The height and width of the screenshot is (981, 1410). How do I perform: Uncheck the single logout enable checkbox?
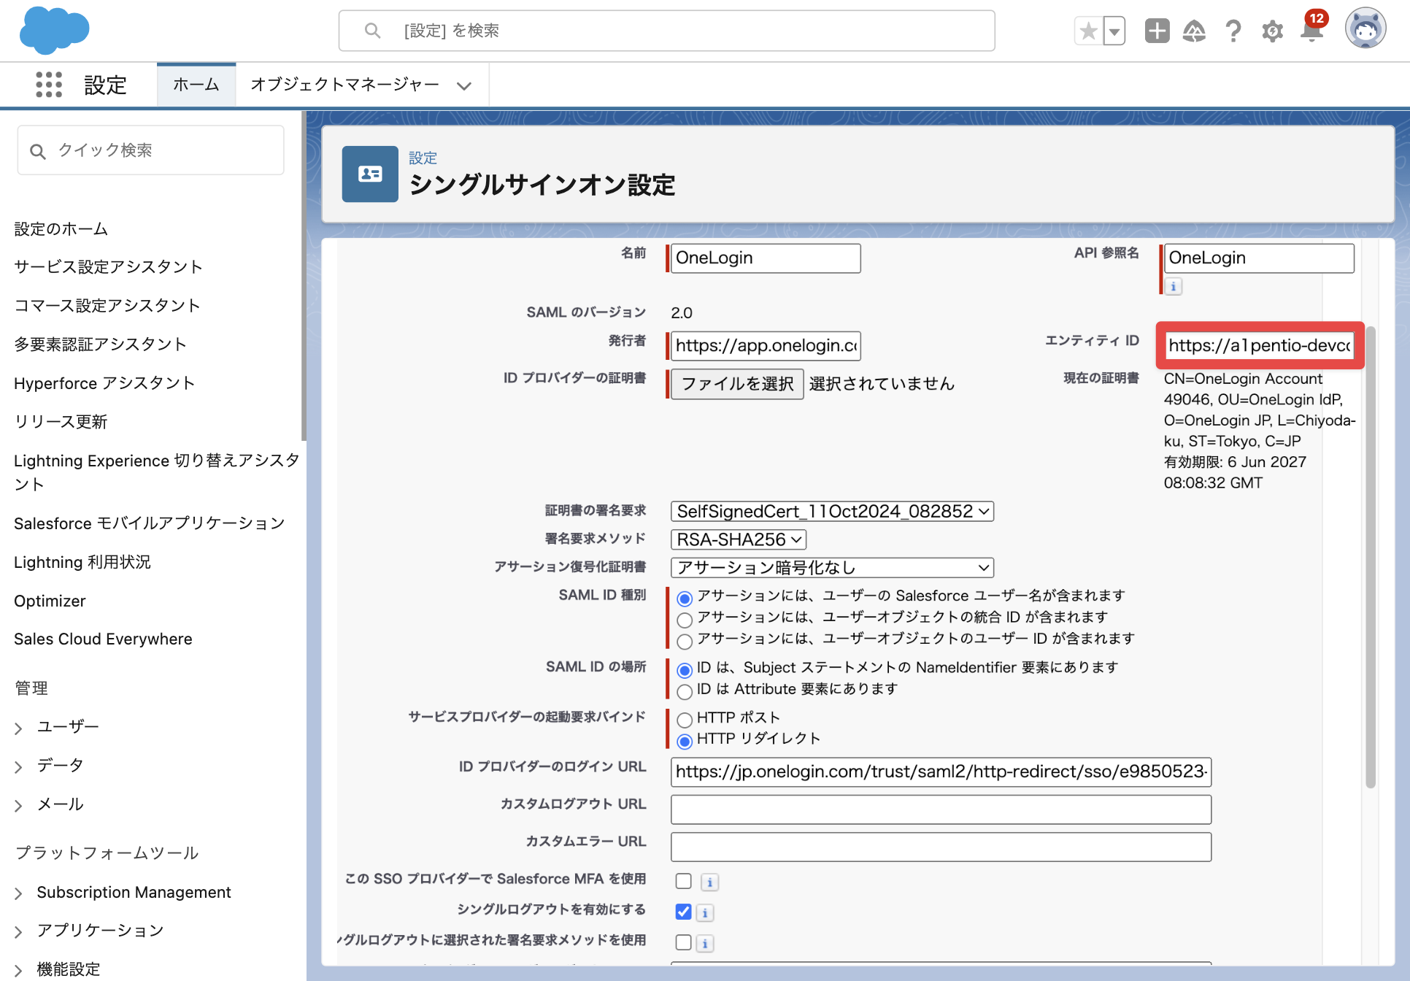click(683, 912)
